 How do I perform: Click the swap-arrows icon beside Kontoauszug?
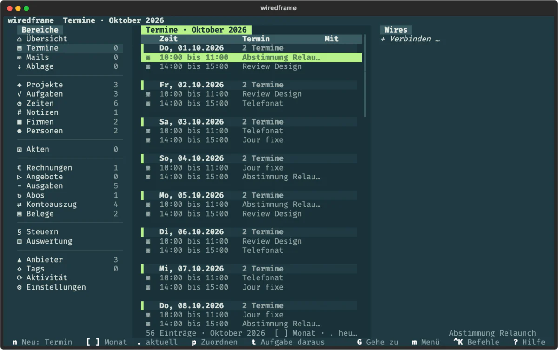(20, 205)
